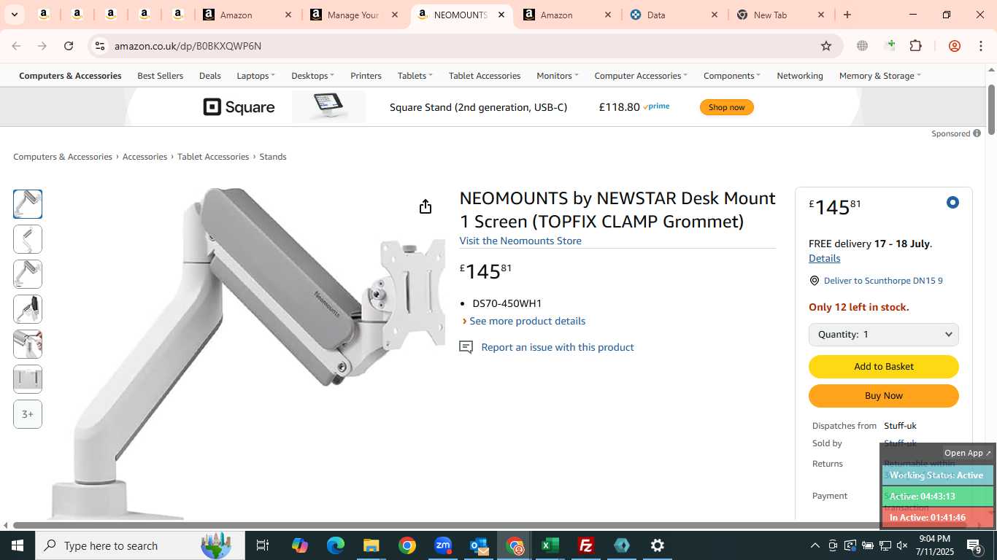Bookmark this page with the star icon
Viewport: 997px width, 560px height.
(x=826, y=46)
